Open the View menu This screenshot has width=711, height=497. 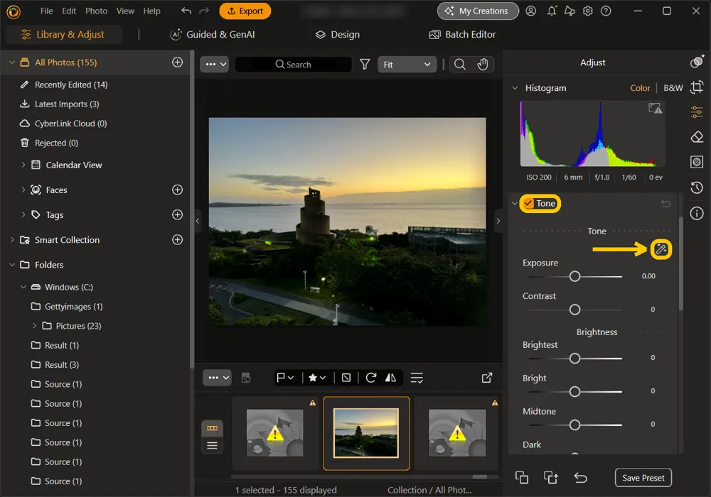[x=125, y=11]
